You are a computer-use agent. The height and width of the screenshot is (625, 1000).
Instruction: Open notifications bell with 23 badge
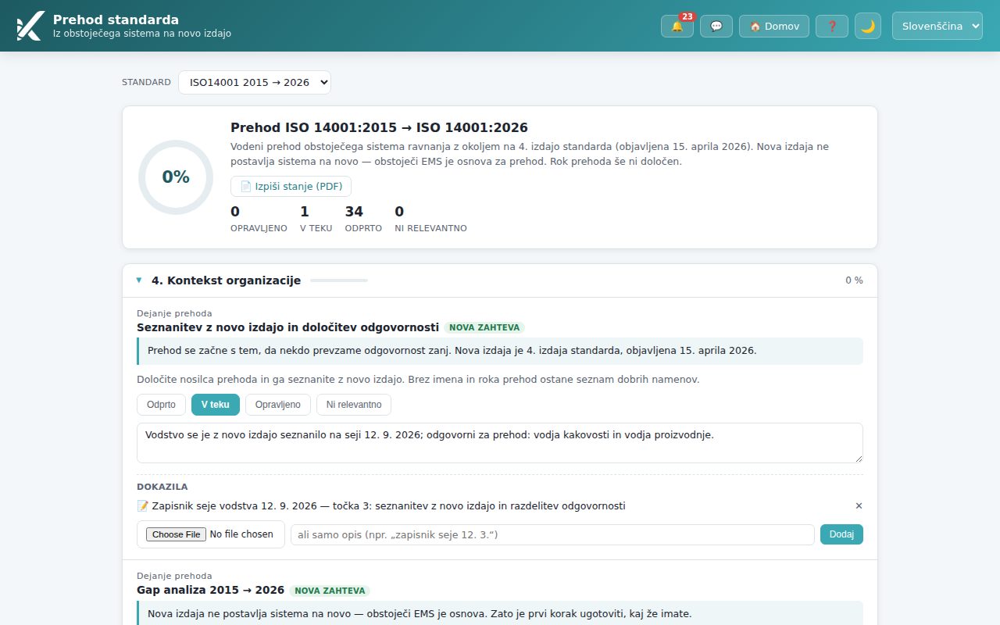click(677, 26)
